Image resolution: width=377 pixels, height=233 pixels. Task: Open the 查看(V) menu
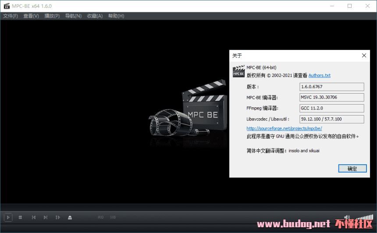pyautogui.click(x=31, y=16)
